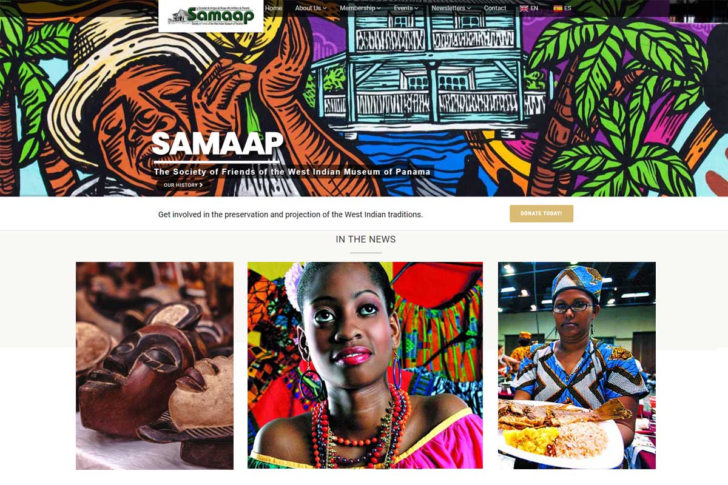Screen dimensions: 728x485
Task: Select the UK flag icon for English
Action: (x=524, y=8)
